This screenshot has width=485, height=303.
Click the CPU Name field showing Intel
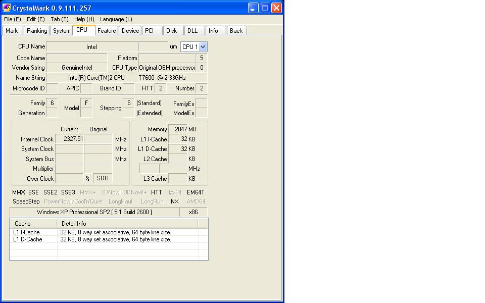[92, 46]
